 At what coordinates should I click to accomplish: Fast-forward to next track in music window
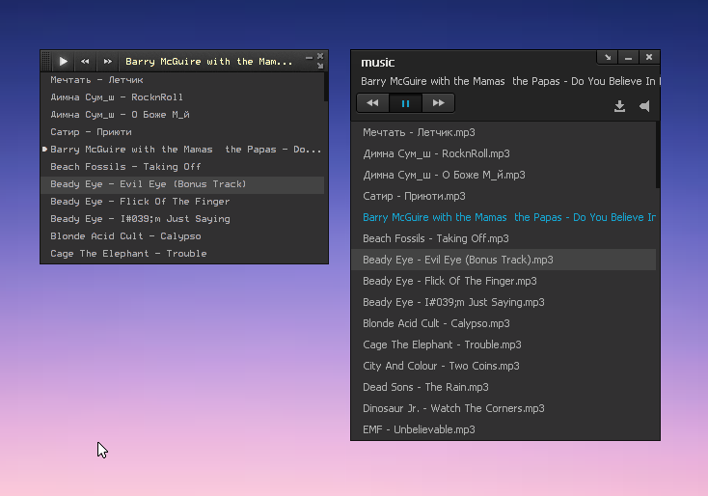coord(439,103)
